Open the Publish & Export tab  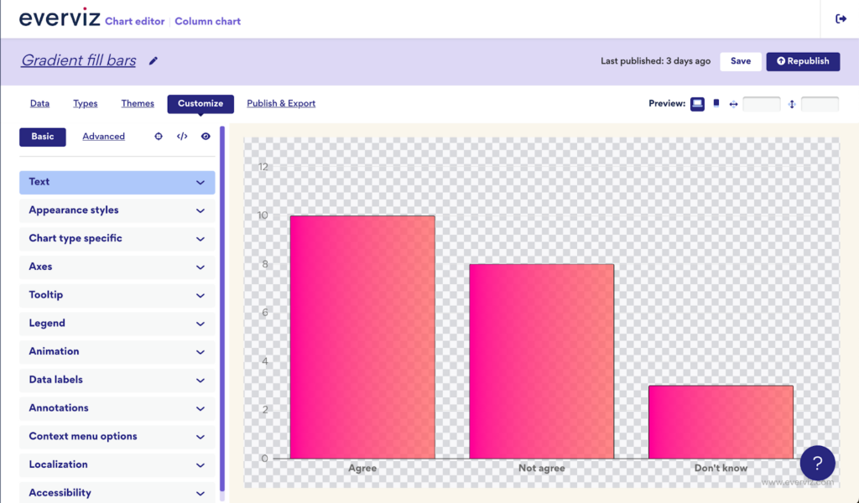[281, 103]
